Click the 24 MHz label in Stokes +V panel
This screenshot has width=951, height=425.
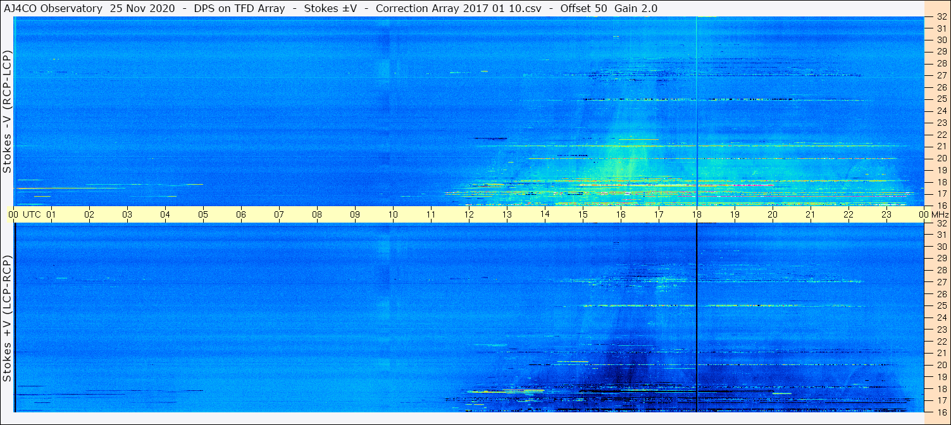941,317
